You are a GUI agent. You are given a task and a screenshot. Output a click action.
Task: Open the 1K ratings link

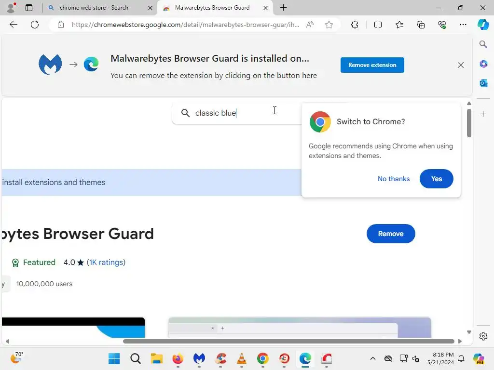pyautogui.click(x=106, y=263)
